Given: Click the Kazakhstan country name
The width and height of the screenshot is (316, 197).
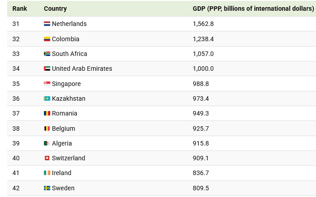Looking at the screenshot, I should click(x=68, y=98).
